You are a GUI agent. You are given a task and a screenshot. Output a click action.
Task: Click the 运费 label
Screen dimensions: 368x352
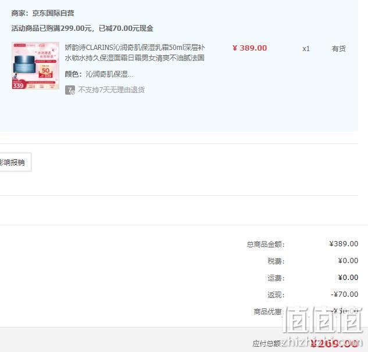tap(276, 278)
